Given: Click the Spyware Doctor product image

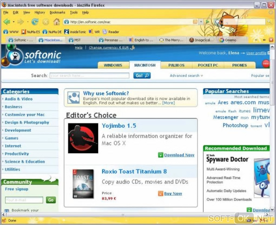Looking at the screenshot, I should coord(262,178).
